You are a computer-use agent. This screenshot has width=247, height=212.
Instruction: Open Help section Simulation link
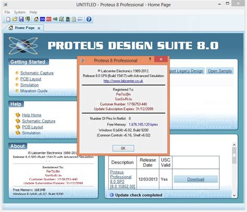point(31,133)
